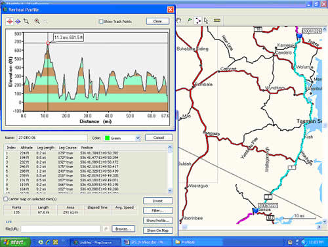Click the zoom magnifier icon in profile toolbar
Viewport: 328px width, 247px height.
tap(37, 21)
